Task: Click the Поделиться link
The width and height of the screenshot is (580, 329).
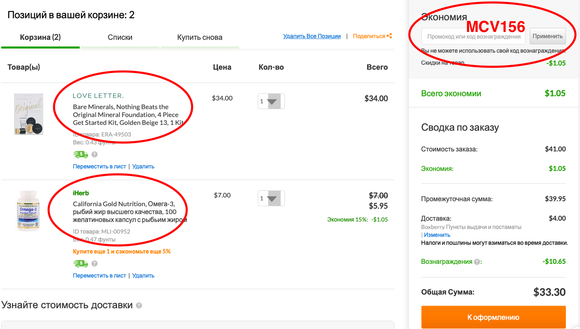Action: (369, 36)
